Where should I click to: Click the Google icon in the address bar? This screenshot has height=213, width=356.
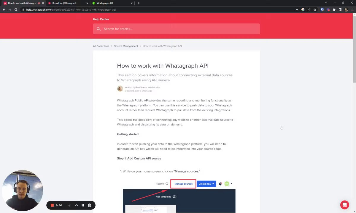tap(303, 9)
